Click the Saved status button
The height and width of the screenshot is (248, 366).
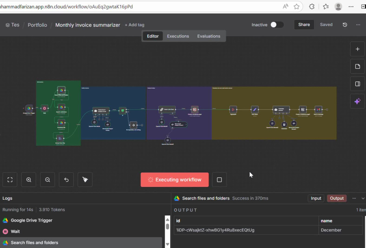[326, 25]
